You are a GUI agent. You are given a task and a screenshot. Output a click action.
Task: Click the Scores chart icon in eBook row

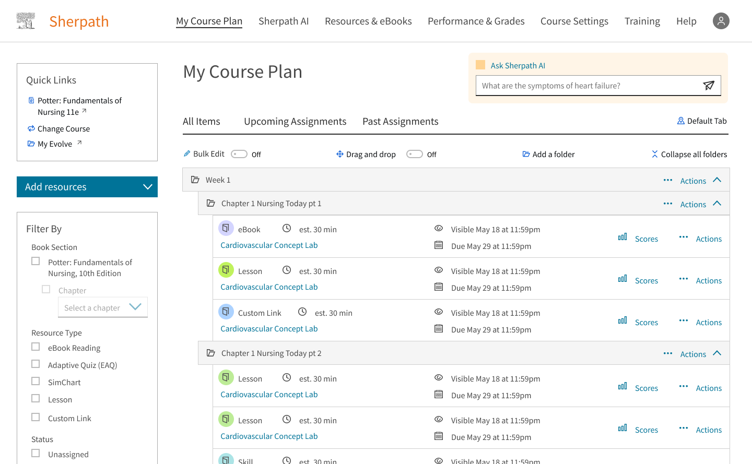(x=622, y=237)
